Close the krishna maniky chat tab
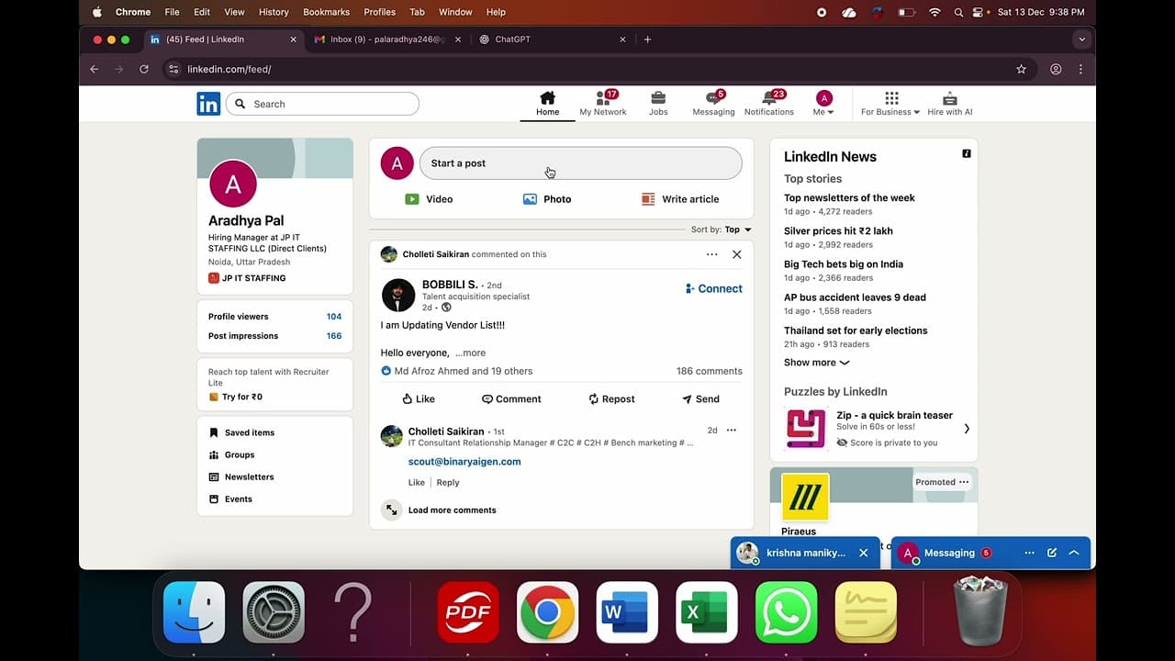Image resolution: width=1175 pixels, height=661 pixels. tap(863, 553)
